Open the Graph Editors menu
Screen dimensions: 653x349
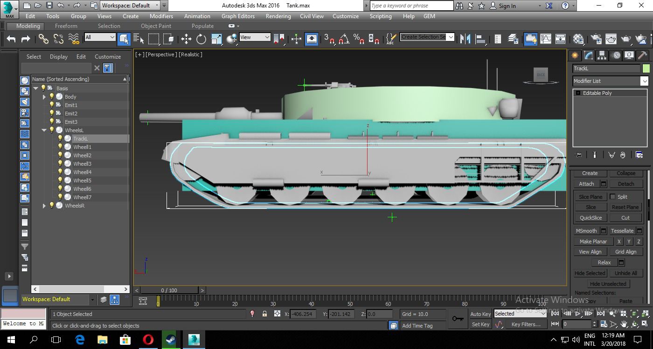pyautogui.click(x=238, y=16)
